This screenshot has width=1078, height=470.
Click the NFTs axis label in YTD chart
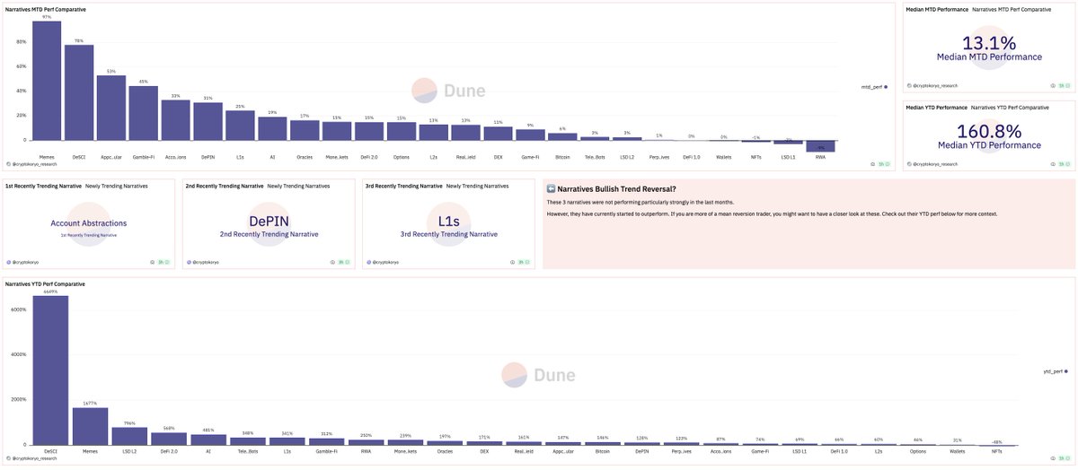999,453
